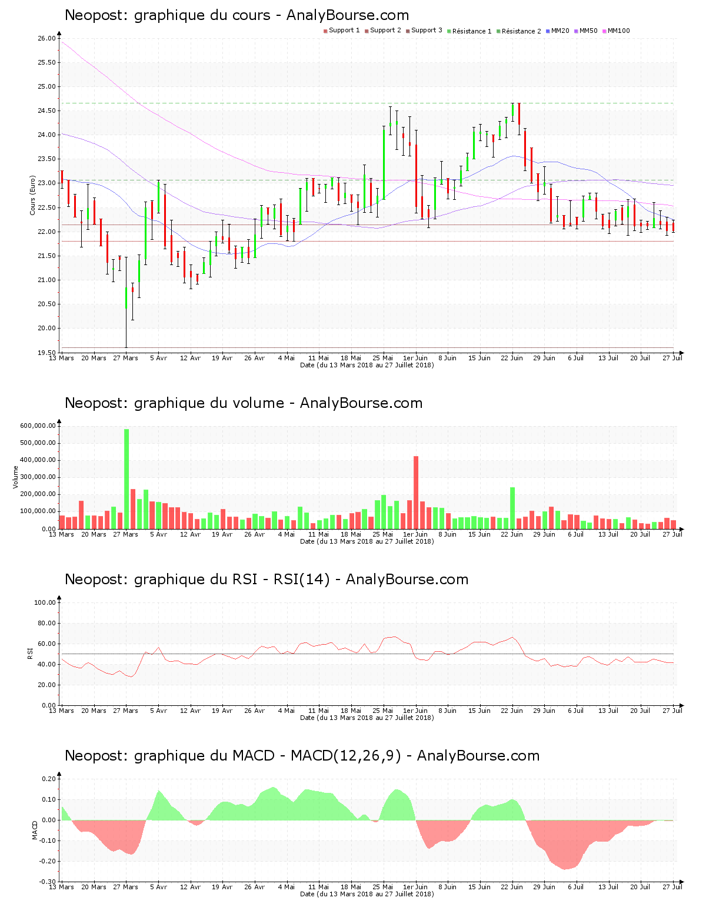Click the 600,000.00 value on volume axis
The width and height of the screenshot is (706, 911).
click(38, 426)
